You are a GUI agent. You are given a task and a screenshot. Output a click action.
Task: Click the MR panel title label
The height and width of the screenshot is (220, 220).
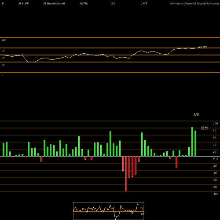pos(196,114)
